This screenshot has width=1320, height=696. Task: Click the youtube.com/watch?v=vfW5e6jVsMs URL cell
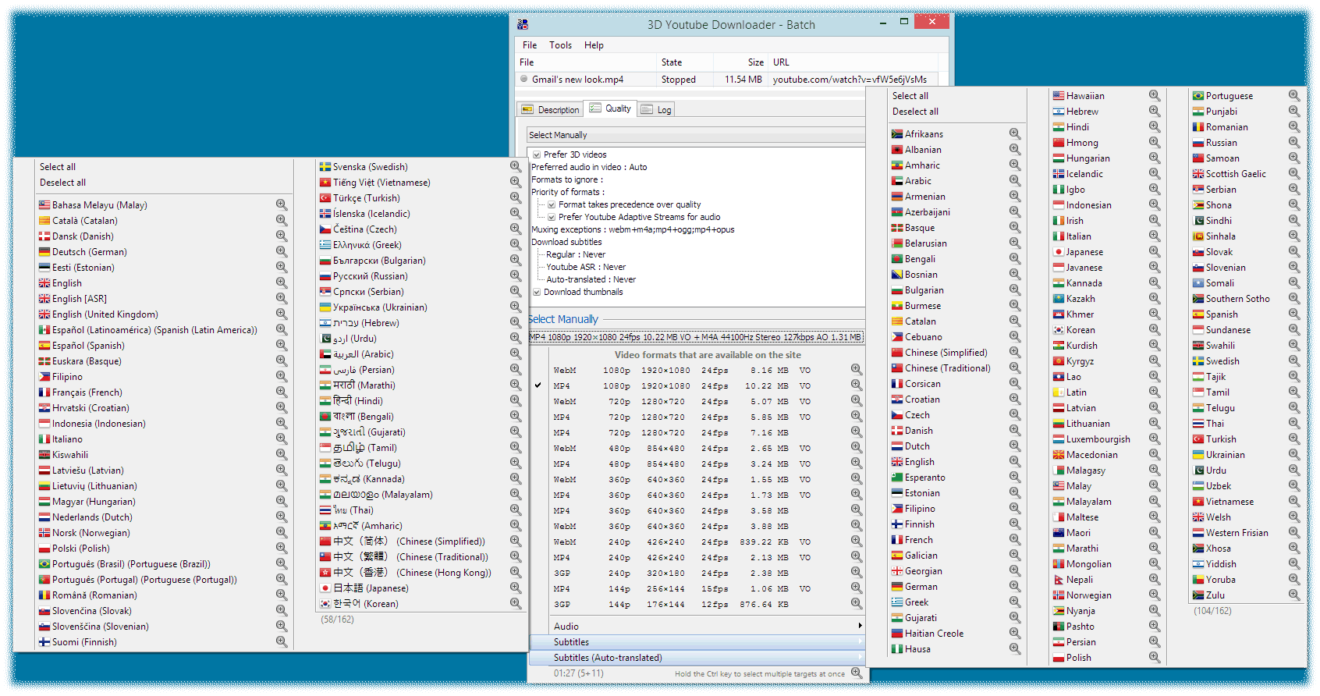pos(850,80)
